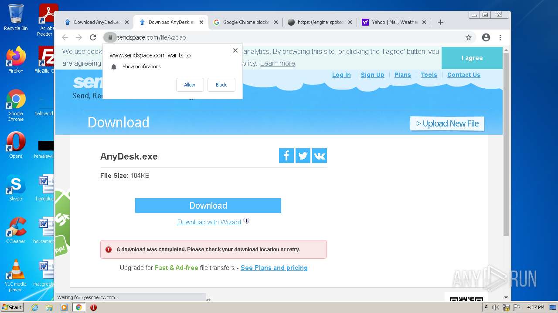
Task: Open the volume control in tray
Action: pos(496,307)
